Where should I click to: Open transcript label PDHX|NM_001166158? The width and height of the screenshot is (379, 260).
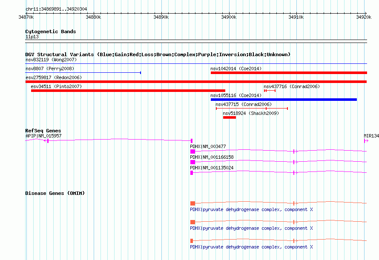(x=212, y=157)
